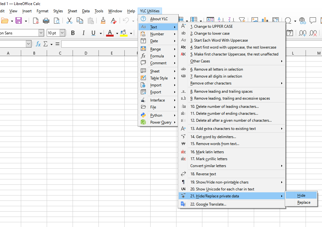Toggle Bold formatting
Image resolution: width=322 pixels, height=227 pixels.
click(x=73, y=33)
